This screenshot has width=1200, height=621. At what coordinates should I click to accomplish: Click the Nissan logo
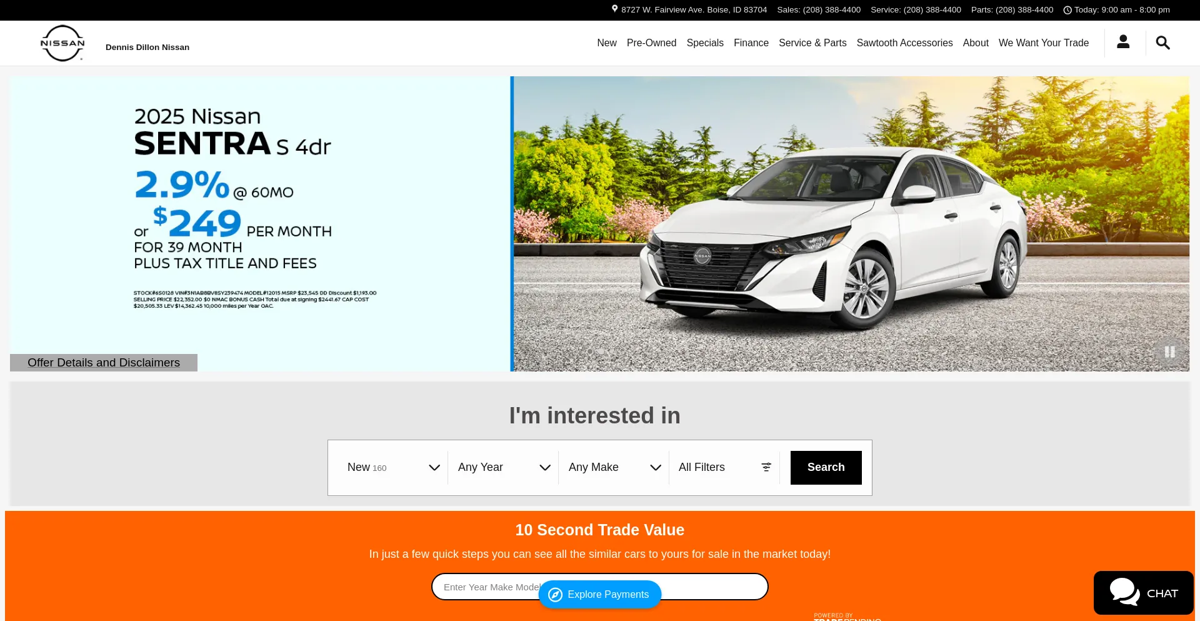pyautogui.click(x=62, y=43)
